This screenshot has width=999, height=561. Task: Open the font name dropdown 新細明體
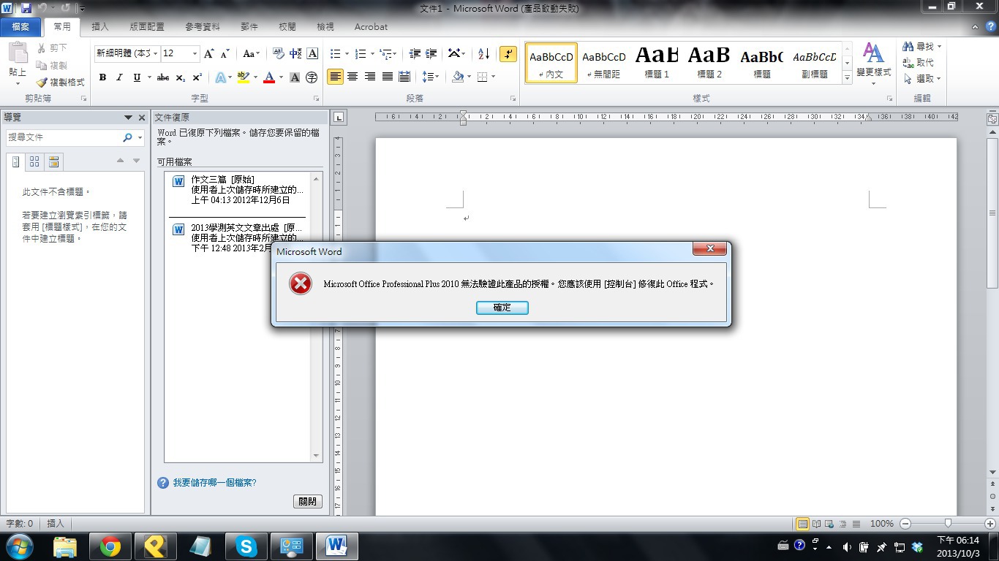155,53
